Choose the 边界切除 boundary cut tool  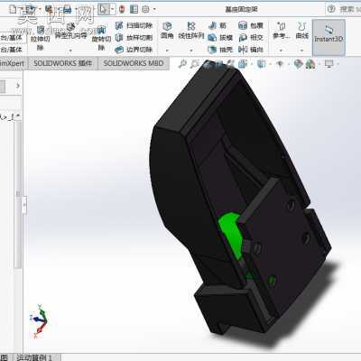(134, 50)
